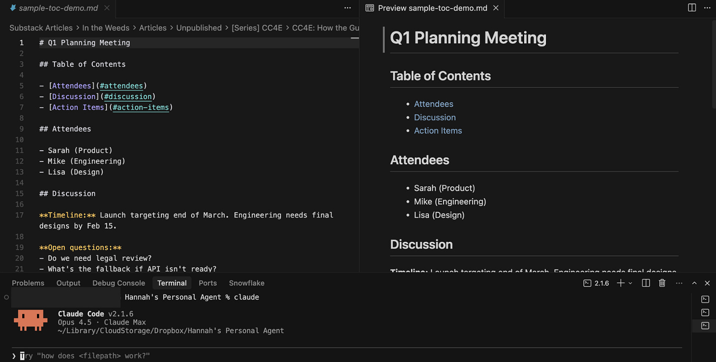Open the Debug Console tab
716x362 pixels.
[x=119, y=283]
